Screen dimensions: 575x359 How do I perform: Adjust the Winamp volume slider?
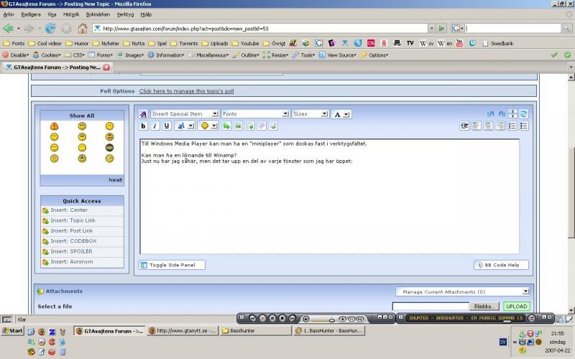323,320
